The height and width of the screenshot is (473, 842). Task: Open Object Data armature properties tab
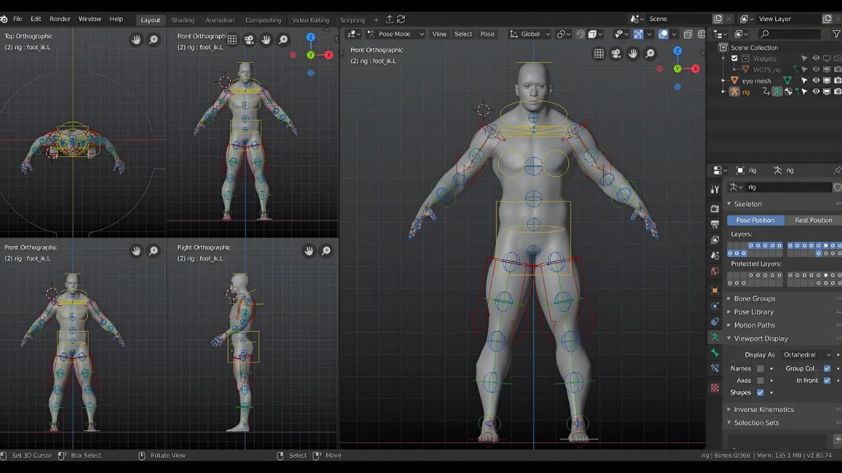point(714,337)
